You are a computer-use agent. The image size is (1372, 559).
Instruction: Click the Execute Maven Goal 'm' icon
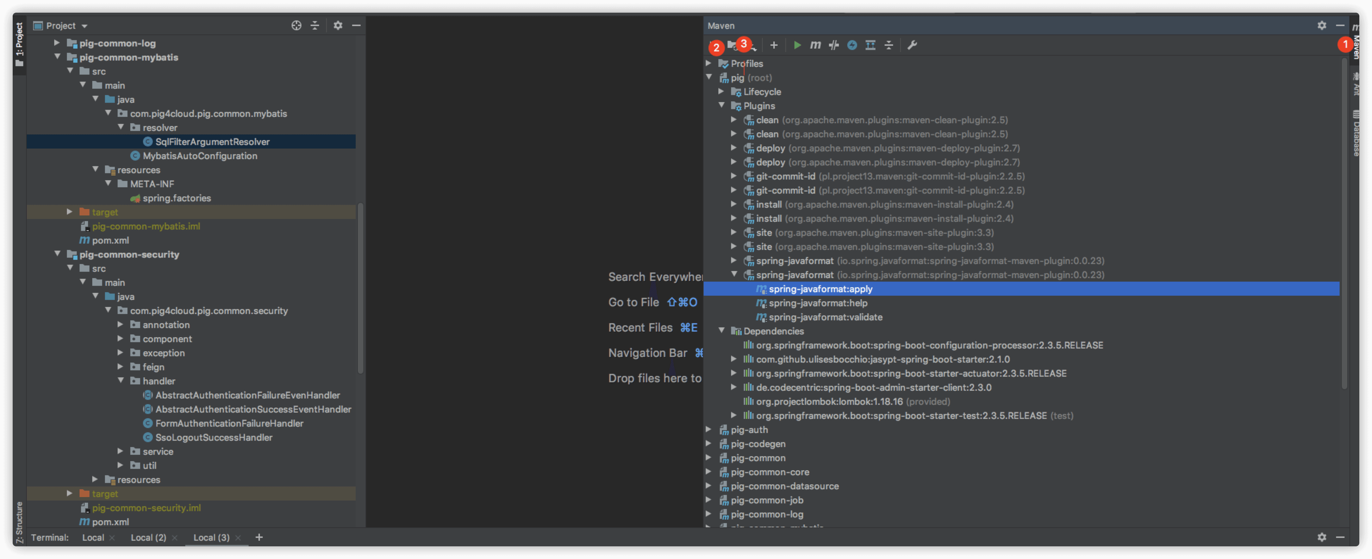pos(815,45)
